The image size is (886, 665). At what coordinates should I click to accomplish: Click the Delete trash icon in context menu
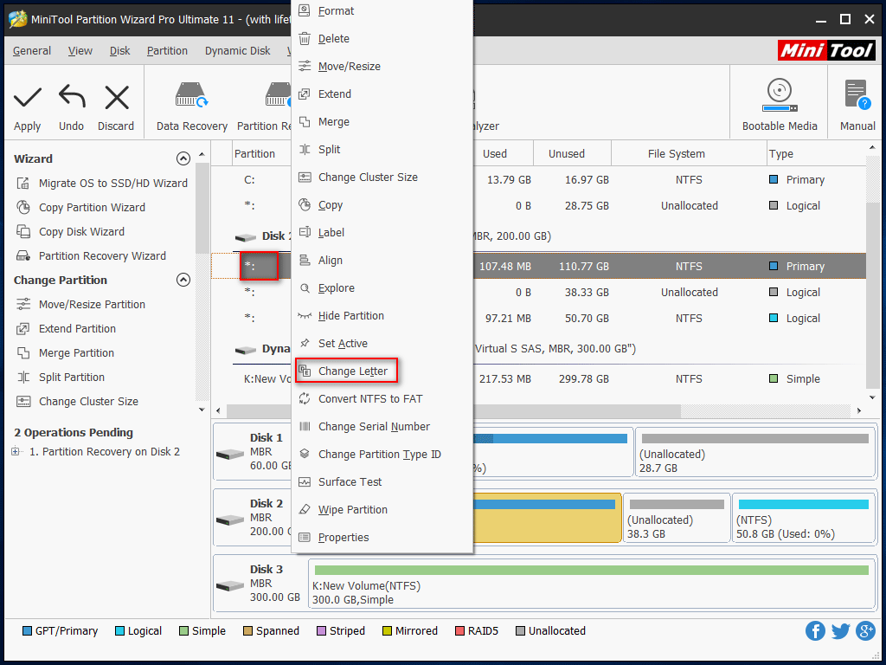tap(305, 38)
